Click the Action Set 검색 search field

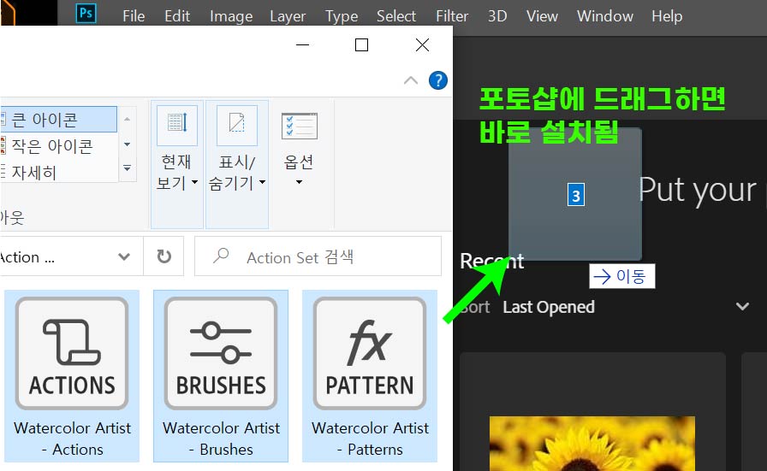tap(318, 256)
